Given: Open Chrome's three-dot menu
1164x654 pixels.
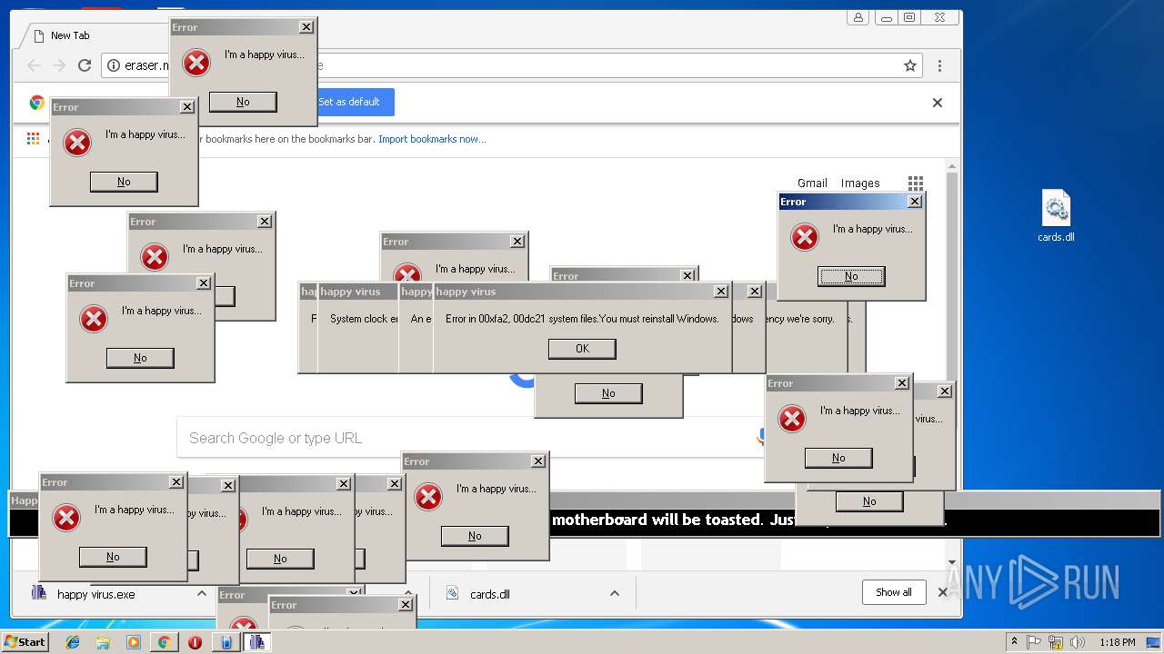Looking at the screenshot, I should click(x=939, y=65).
